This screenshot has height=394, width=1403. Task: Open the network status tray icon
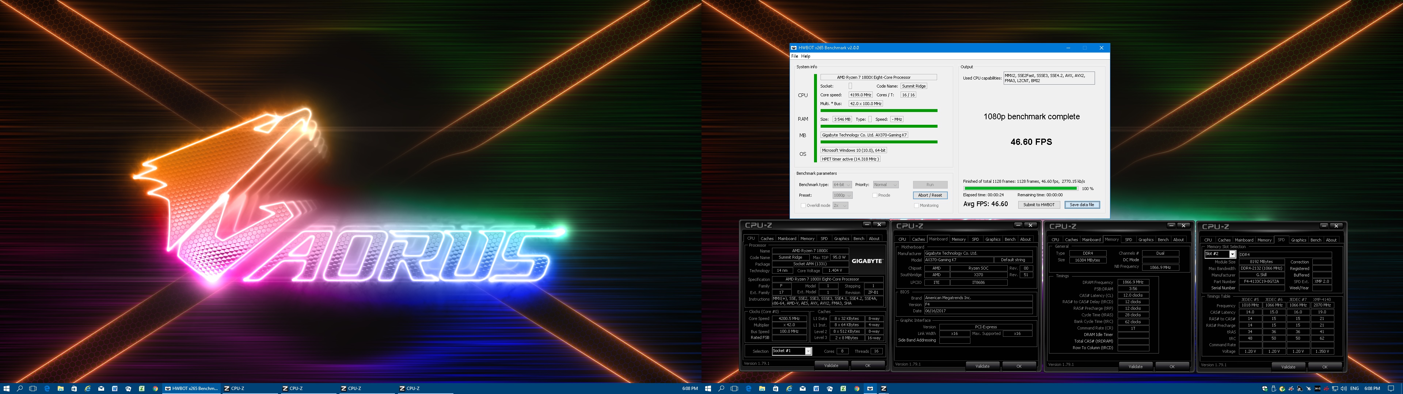1335,389
